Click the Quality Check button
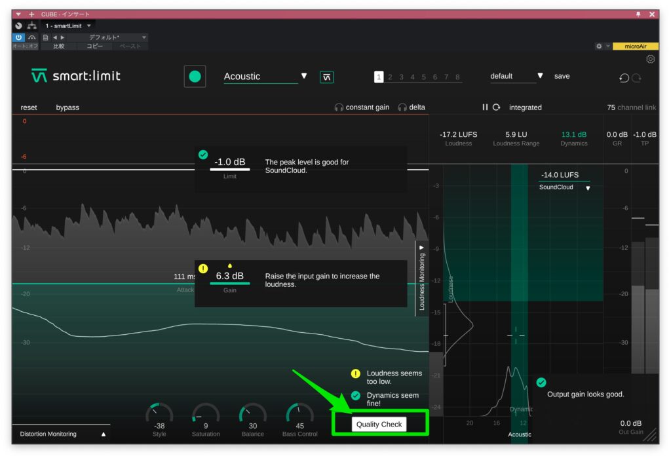Screen dimensions: 671x458 pos(379,424)
